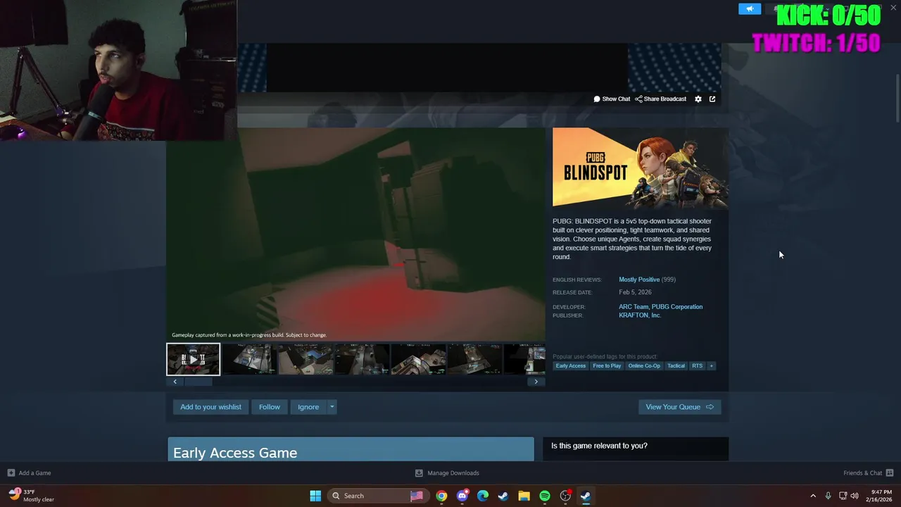Open the Early Access tag
Viewport: 901px width, 507px height.
[571, 366]
